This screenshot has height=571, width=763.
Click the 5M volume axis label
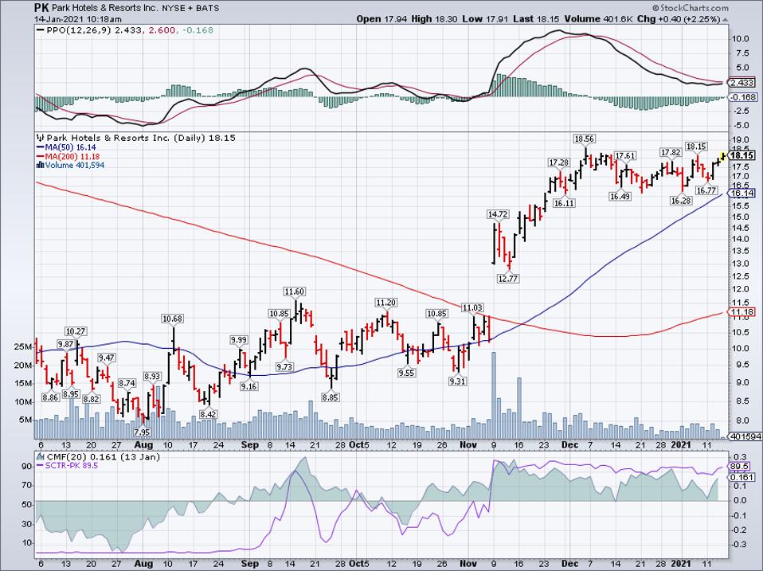pos(25,420)
